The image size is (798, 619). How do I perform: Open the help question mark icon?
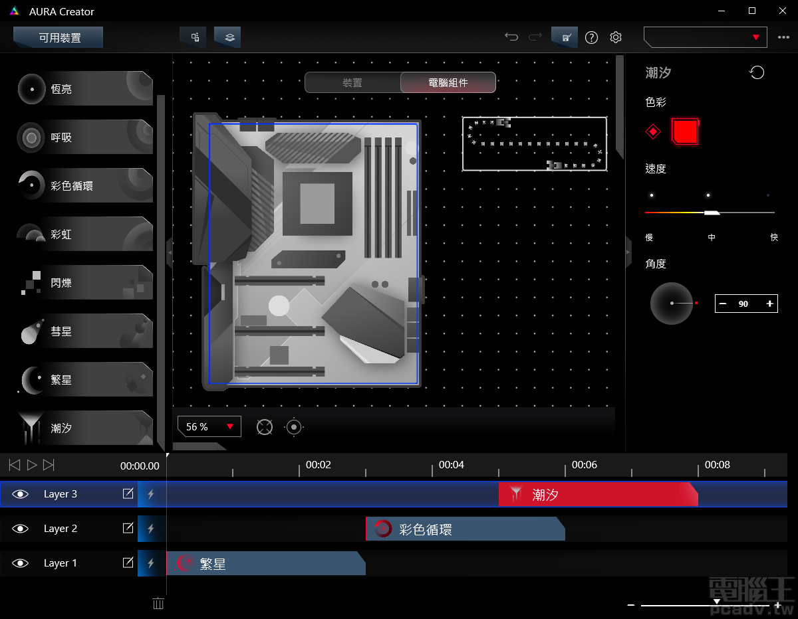[591, 37]
